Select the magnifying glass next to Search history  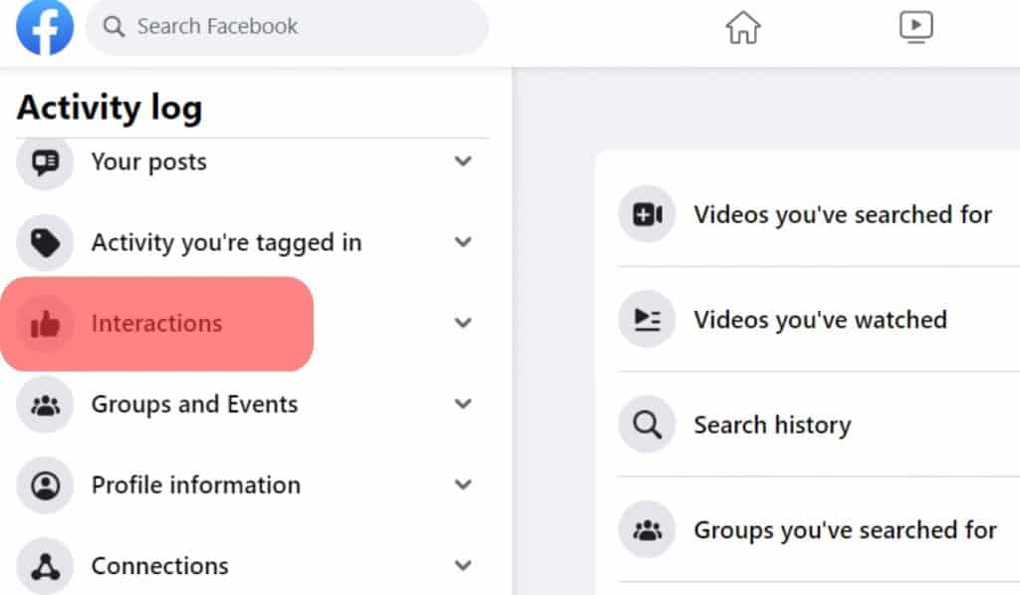[x=646, y=425]
